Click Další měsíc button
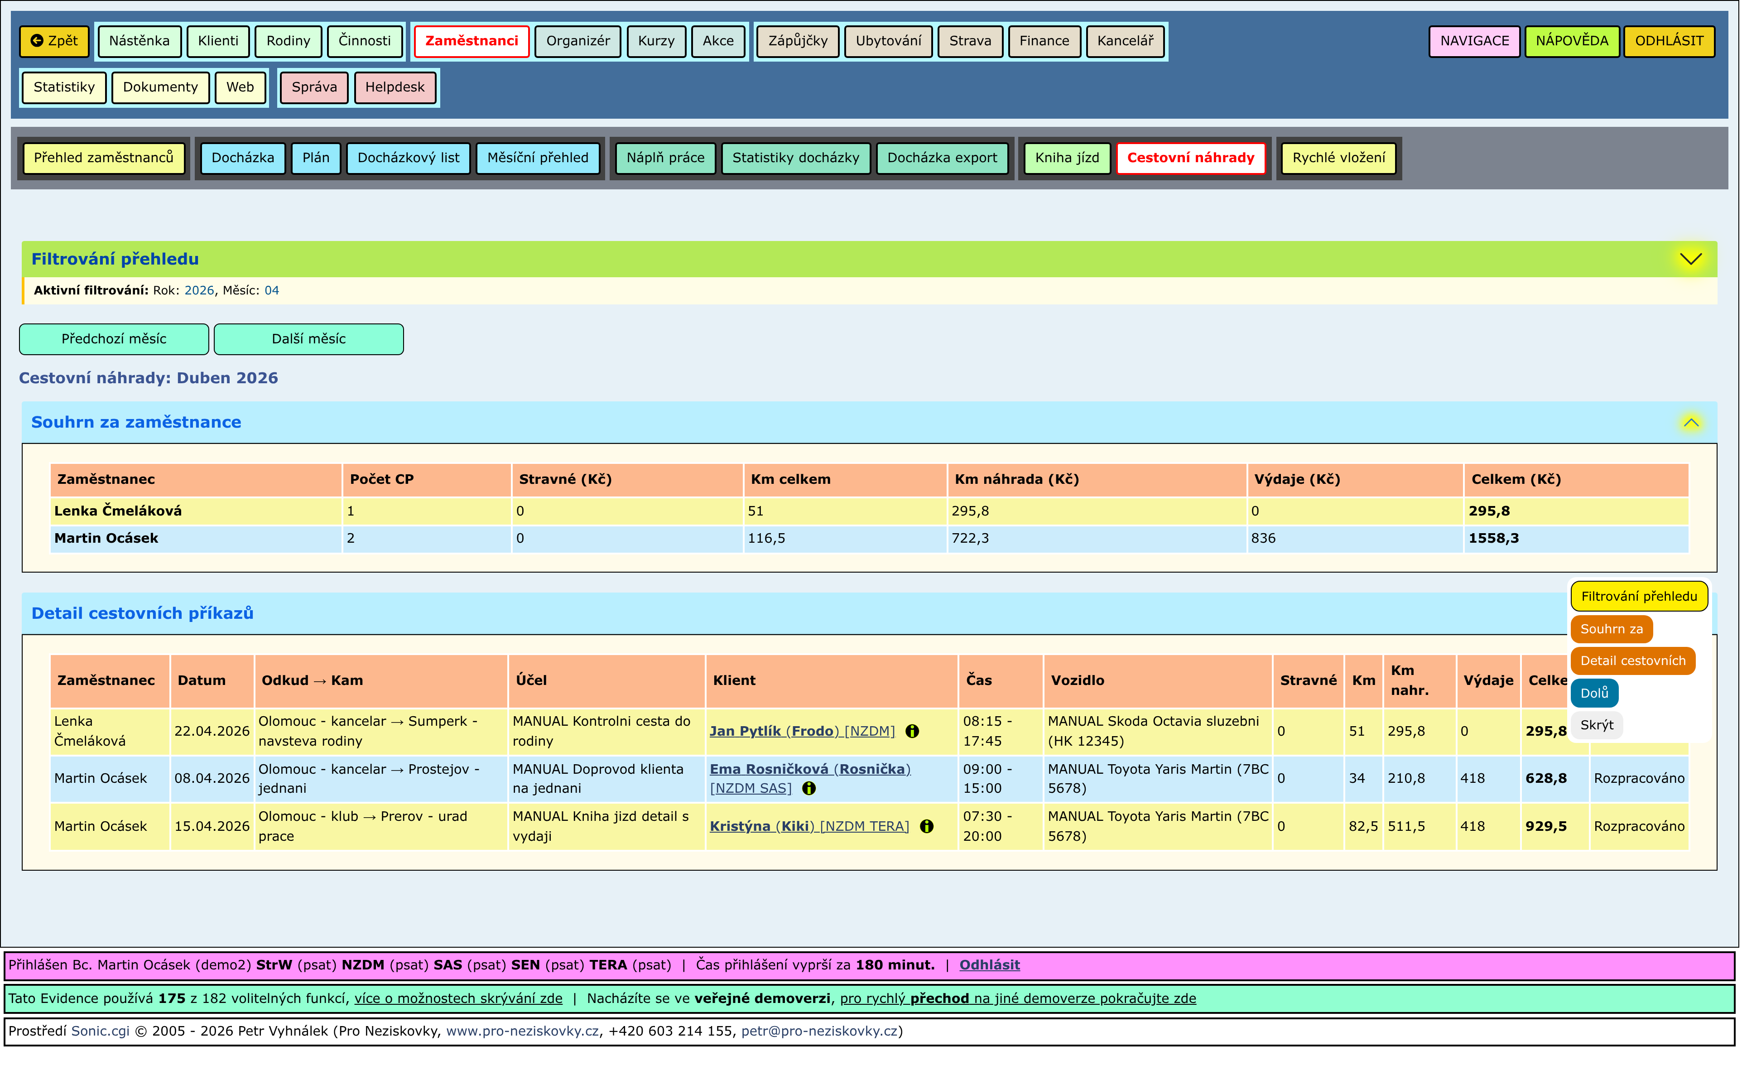The height and width of the screenshot is (1070, 1742). coord(308,339)
